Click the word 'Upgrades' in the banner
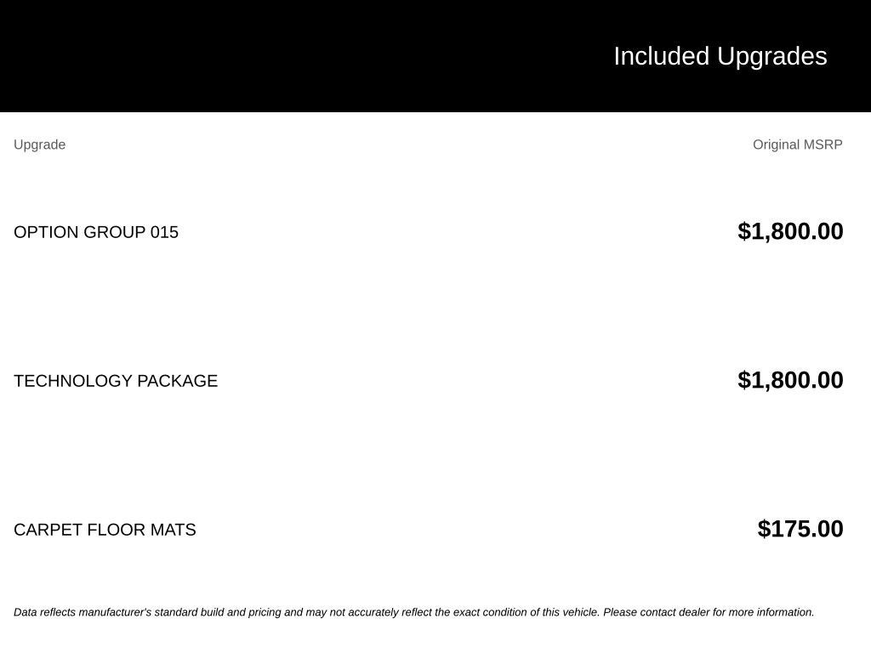The image size is (871, 653). click(772, 57)
